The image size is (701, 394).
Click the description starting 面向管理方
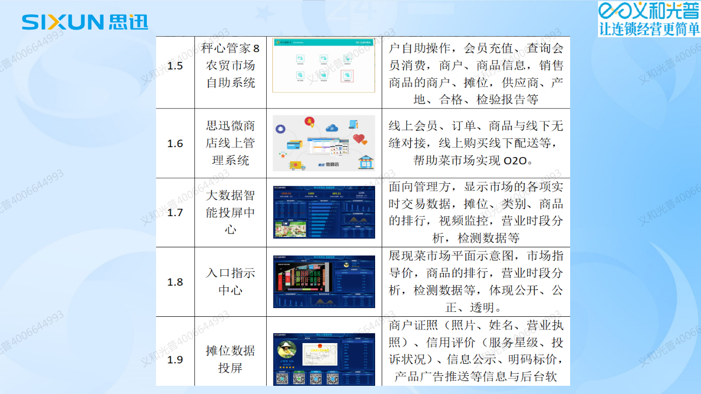tap(476, 212)
